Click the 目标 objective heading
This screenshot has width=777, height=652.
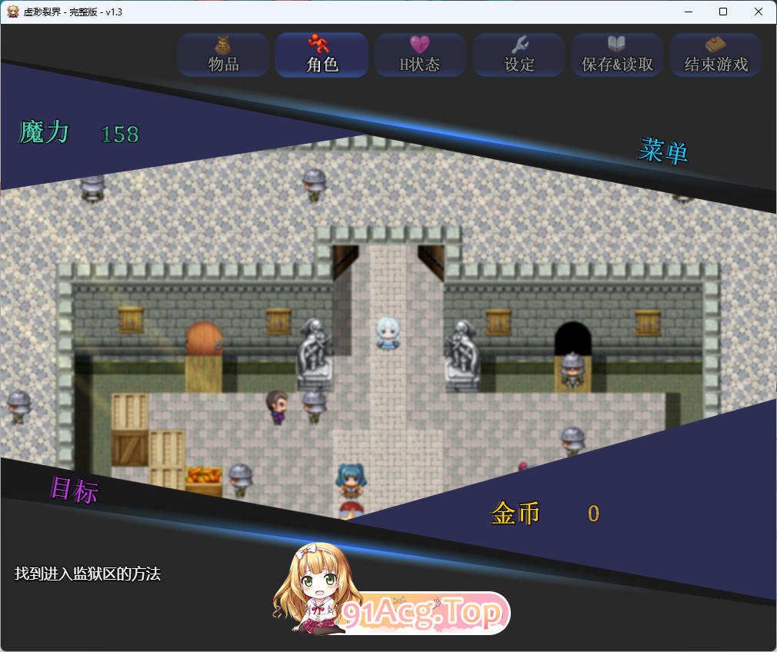point(75,490)
